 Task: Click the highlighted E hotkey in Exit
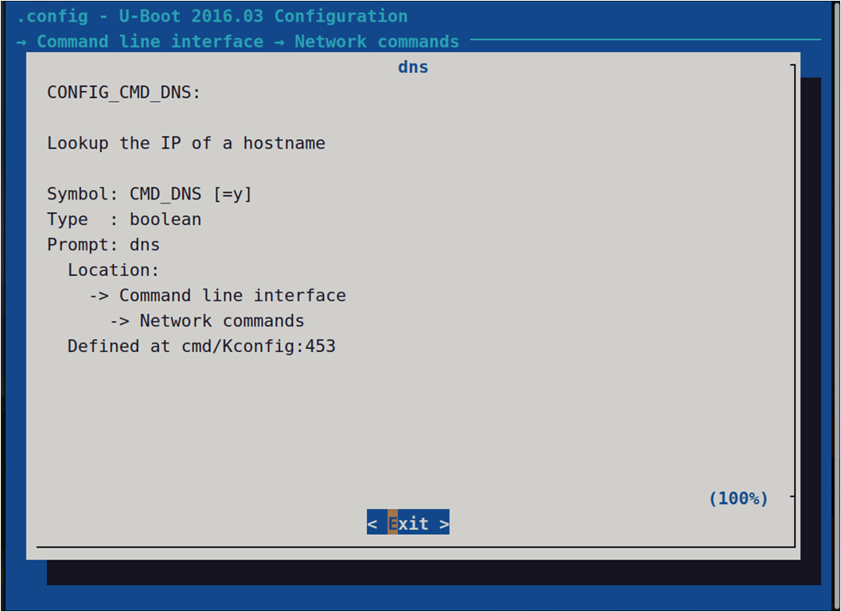coord(392,523)
